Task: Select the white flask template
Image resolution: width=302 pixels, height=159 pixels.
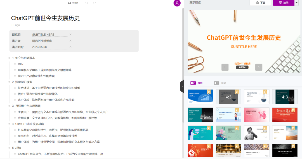Action: pos(256,97)
